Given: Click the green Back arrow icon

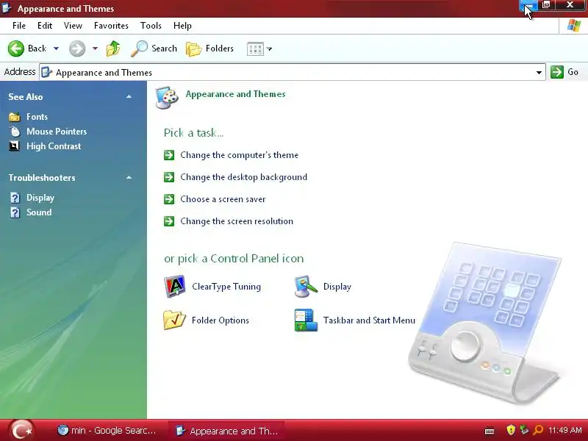Looking at the screenshot, I should tap(16, 49).
